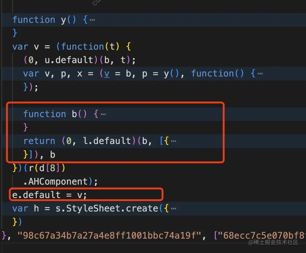Click hash string '98c67a34b7a27a4e8ff1001bbc74a19f'

pyautogui.click(x=109, y=236)
